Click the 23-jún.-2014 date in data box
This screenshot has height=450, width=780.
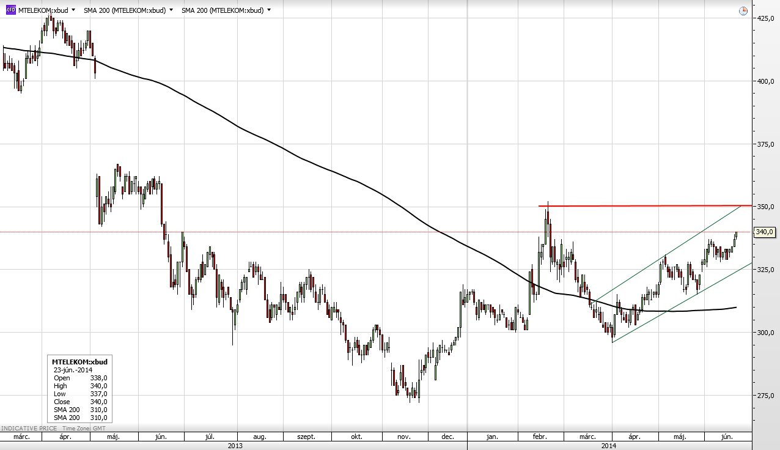tap(74, 370)
